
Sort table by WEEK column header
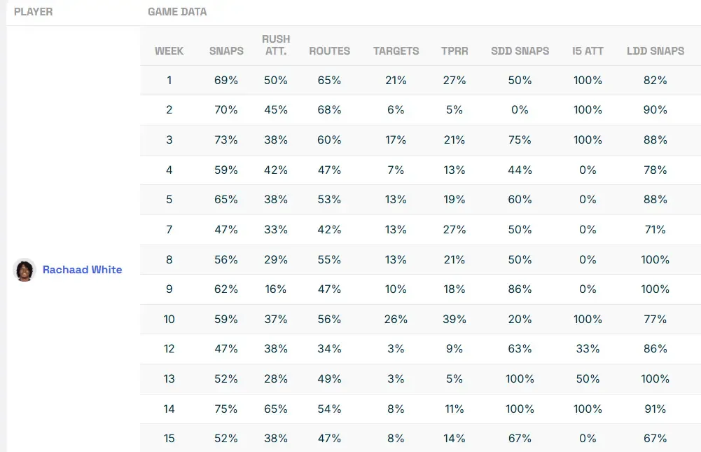(x=169, y=51)
